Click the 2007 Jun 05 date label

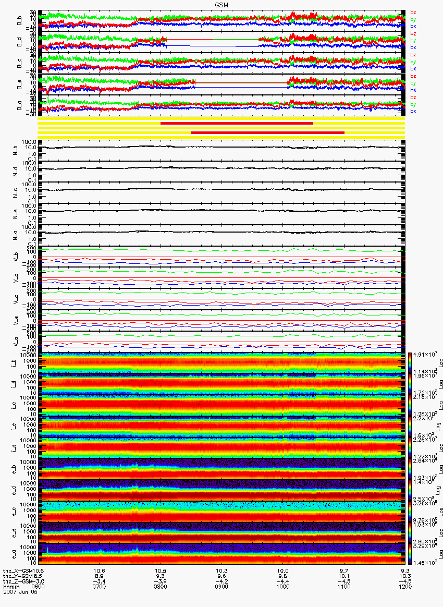pos(20,591)
